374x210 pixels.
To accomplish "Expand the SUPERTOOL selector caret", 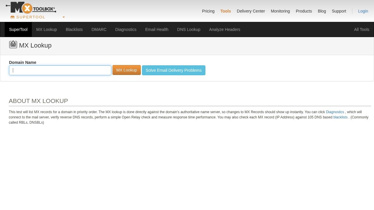I will [x=63, y=17].
